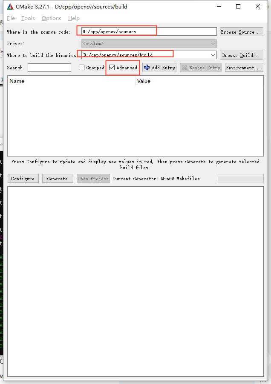Click the Add Entry plus button
The width and height of the screenshot is (271, 384).
[159, 68]
